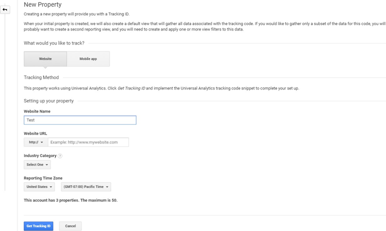Open the Pacific Time zone dropdown
The width and height of the screenshot is (386, 231).
pyautogui.click(x=85, y=187)
